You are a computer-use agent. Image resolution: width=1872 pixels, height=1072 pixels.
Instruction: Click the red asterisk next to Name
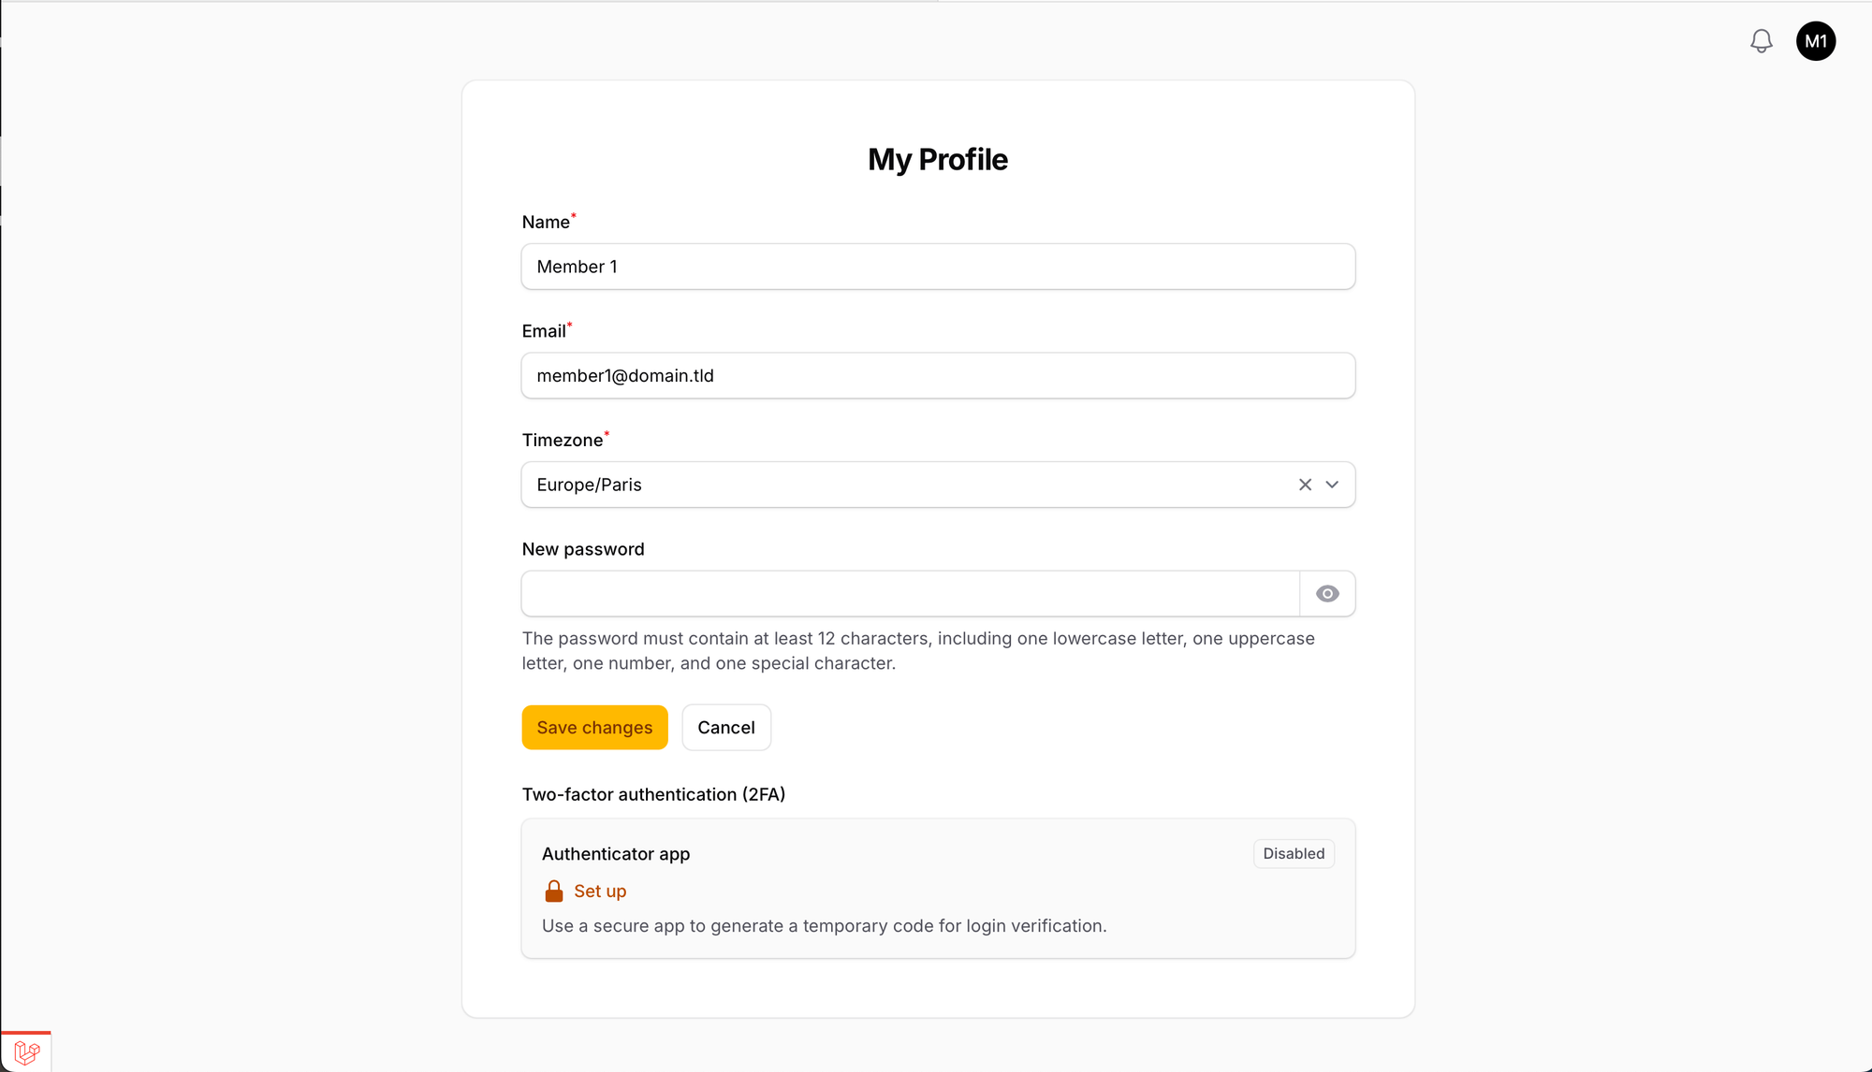(575, 215)
